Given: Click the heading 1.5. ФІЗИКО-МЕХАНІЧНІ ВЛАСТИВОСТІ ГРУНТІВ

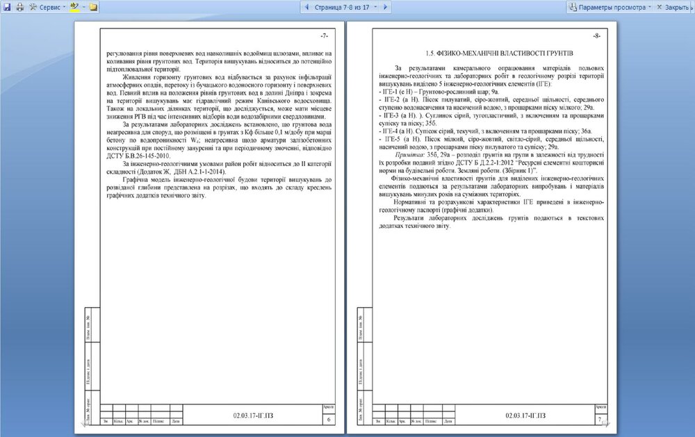Looking at the screenshot, I should pos(499,53).
